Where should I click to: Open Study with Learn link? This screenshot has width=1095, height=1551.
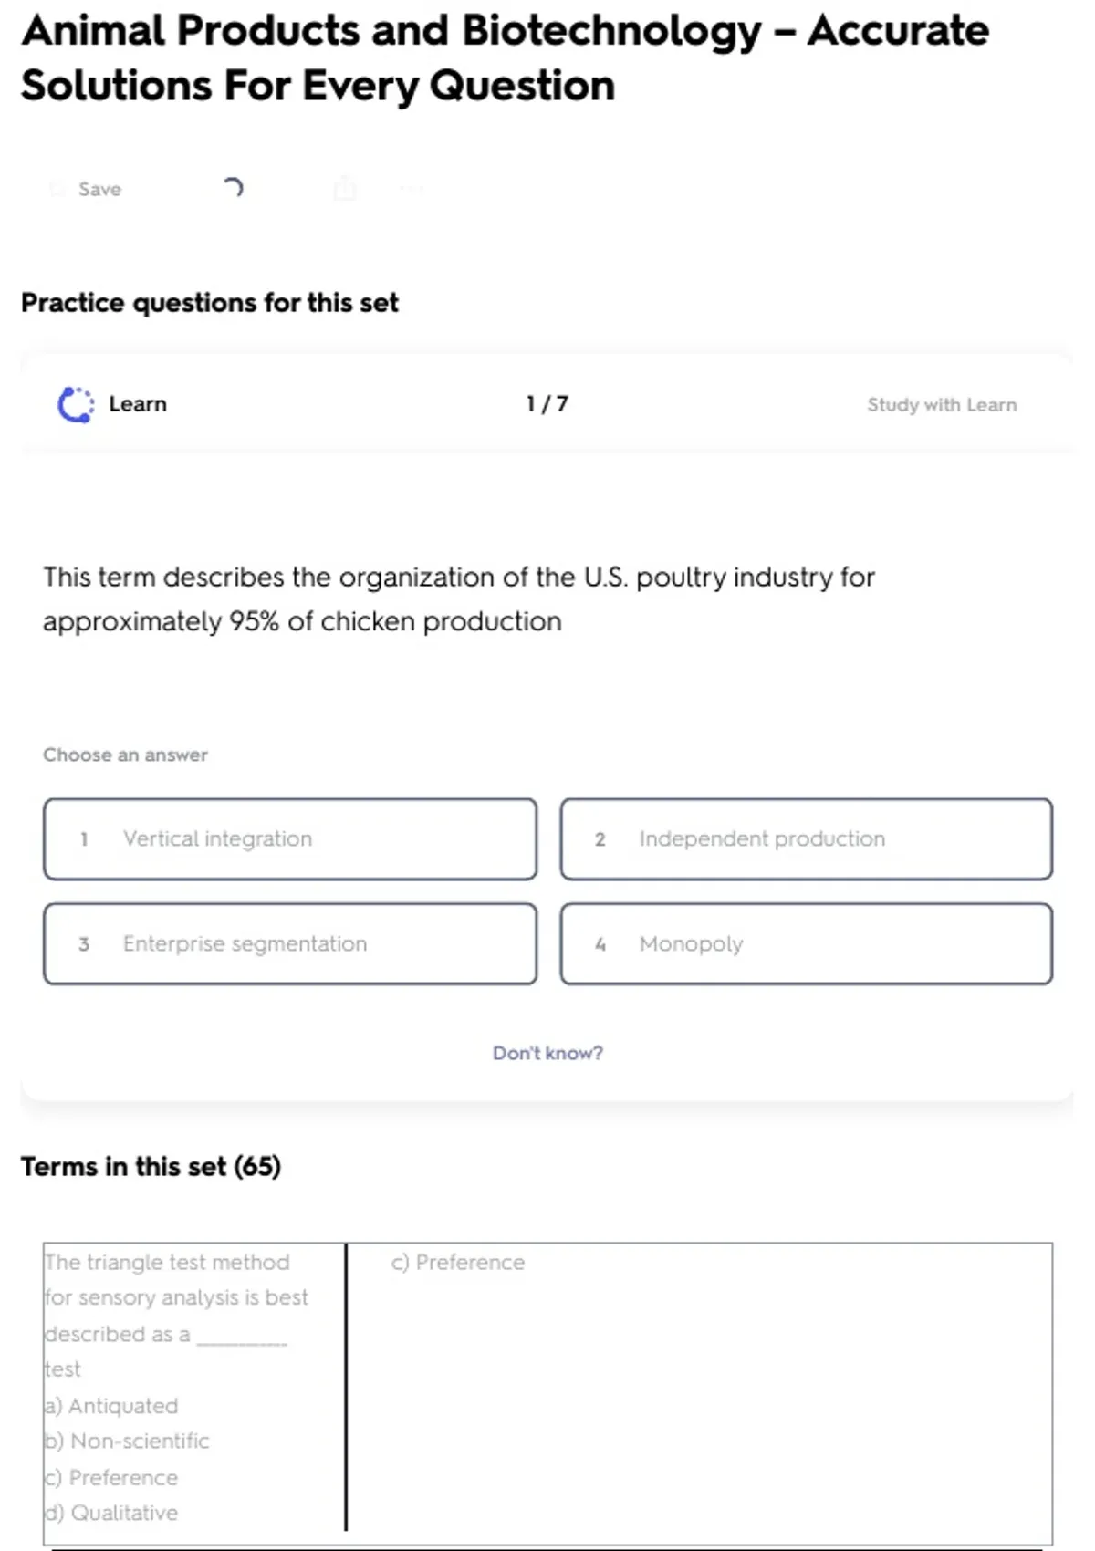(941, 405)
